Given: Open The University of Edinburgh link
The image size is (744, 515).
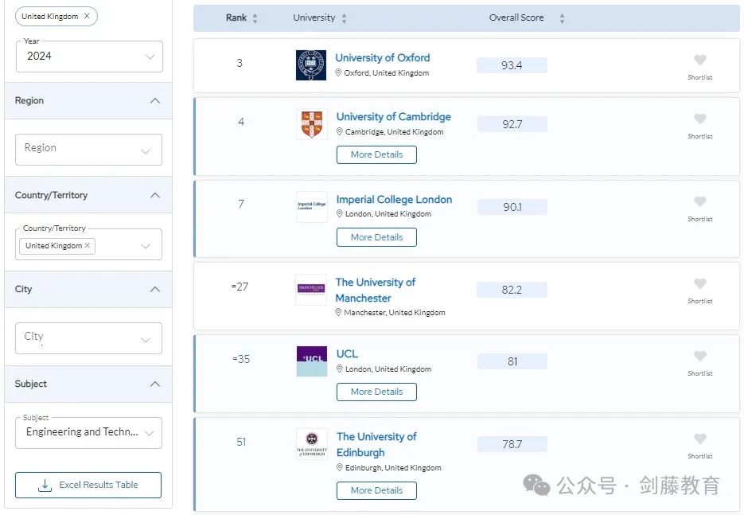Looking at the screenshot, I should [x=376, y=444].
